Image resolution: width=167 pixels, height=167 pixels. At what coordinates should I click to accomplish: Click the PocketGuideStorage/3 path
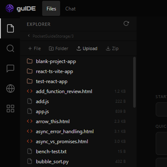pos(53,36)
